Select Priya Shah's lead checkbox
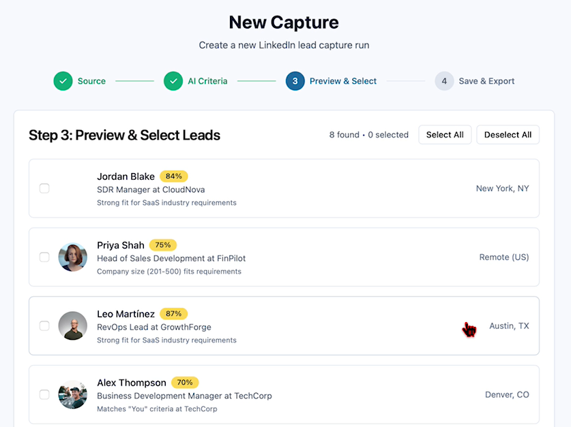This screenshot has height=427, width=571. pyautogui.click(x=44, y=257)
